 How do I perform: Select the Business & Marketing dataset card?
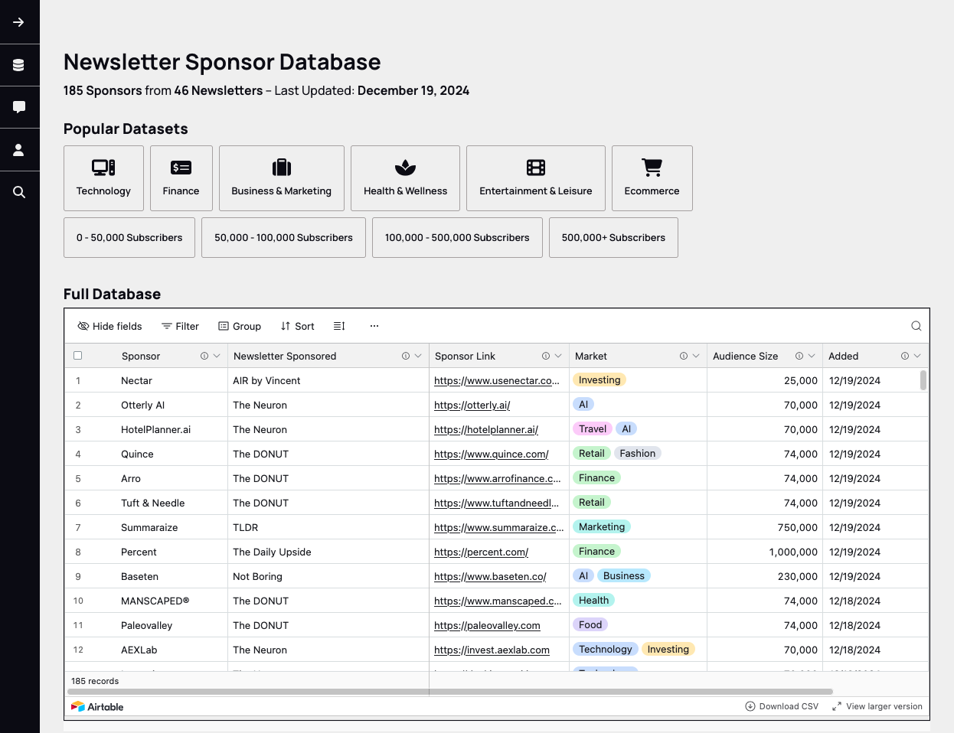(282, 178)
